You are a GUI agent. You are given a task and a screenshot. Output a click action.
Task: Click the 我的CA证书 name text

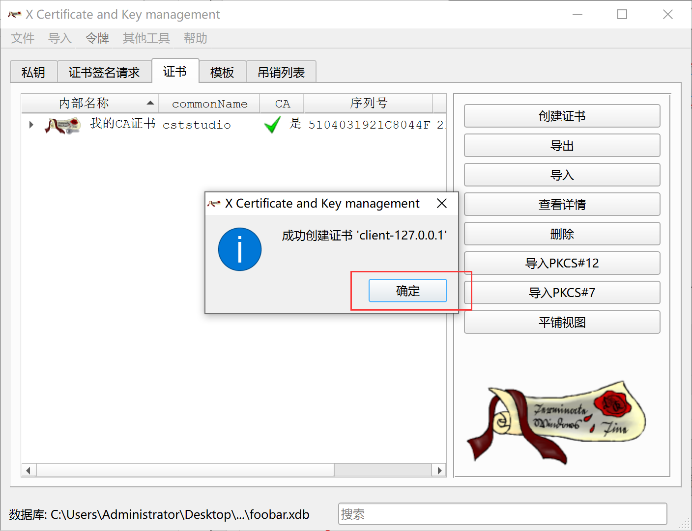coord(122,123)
